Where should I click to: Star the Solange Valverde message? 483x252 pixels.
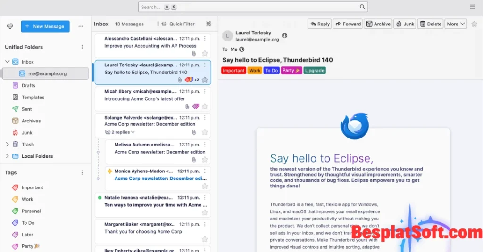pos(205,132)
